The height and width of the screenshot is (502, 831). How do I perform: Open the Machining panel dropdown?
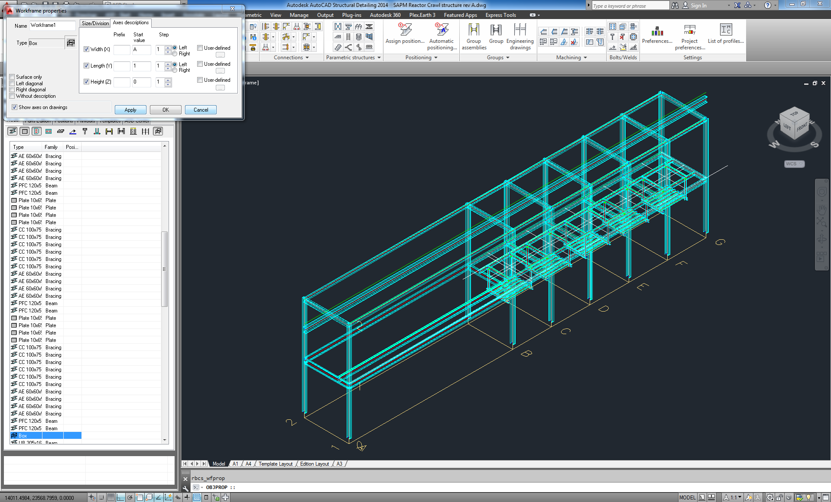pyautogui.click(x=586, y=57)
